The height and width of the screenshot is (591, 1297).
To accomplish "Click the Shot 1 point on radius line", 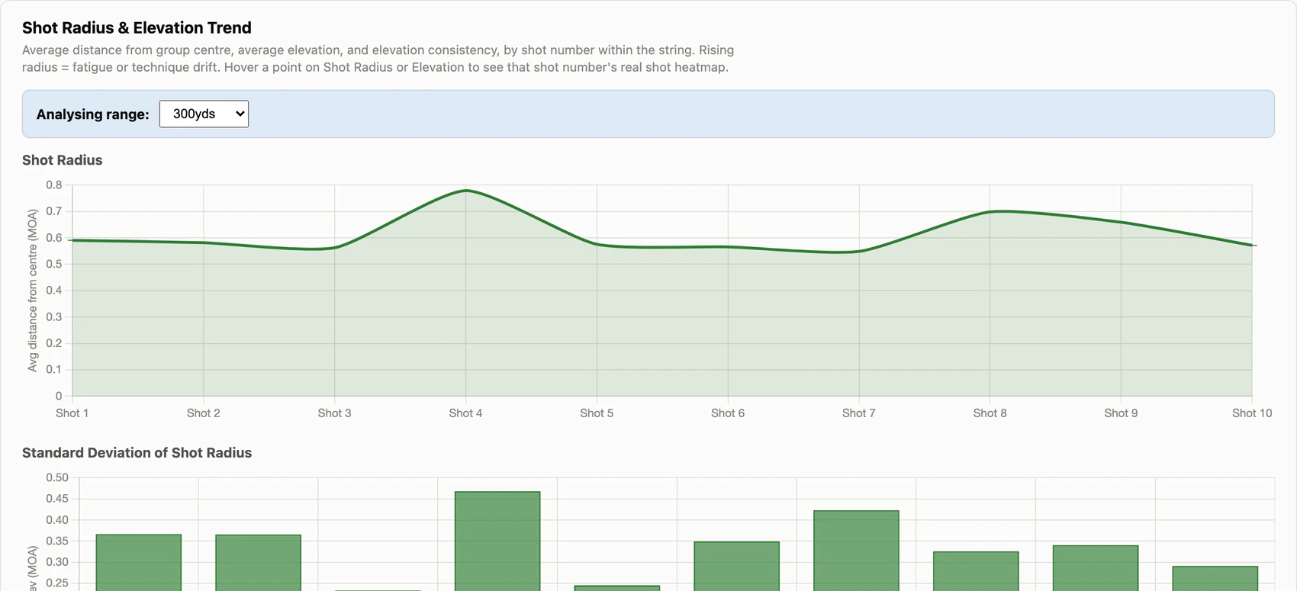I will tap(72, 240).
